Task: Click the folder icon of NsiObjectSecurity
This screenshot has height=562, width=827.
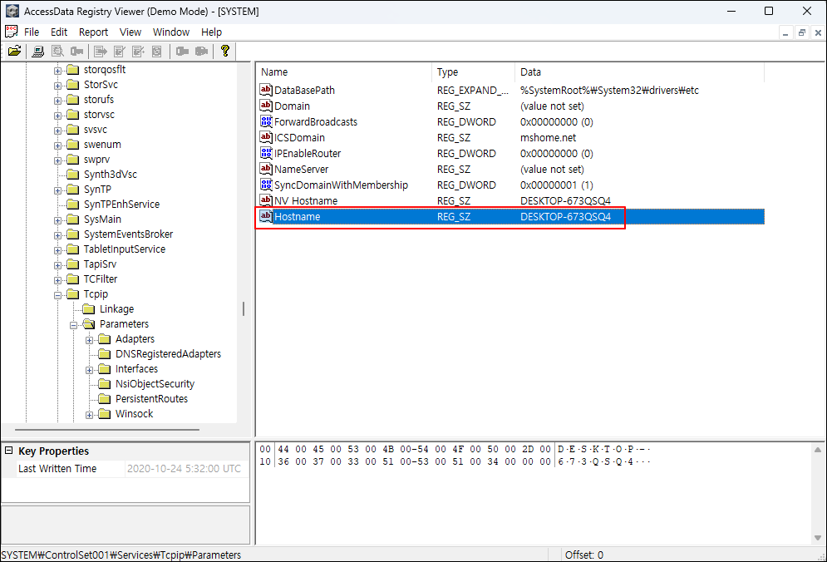Action: [105, 384]
